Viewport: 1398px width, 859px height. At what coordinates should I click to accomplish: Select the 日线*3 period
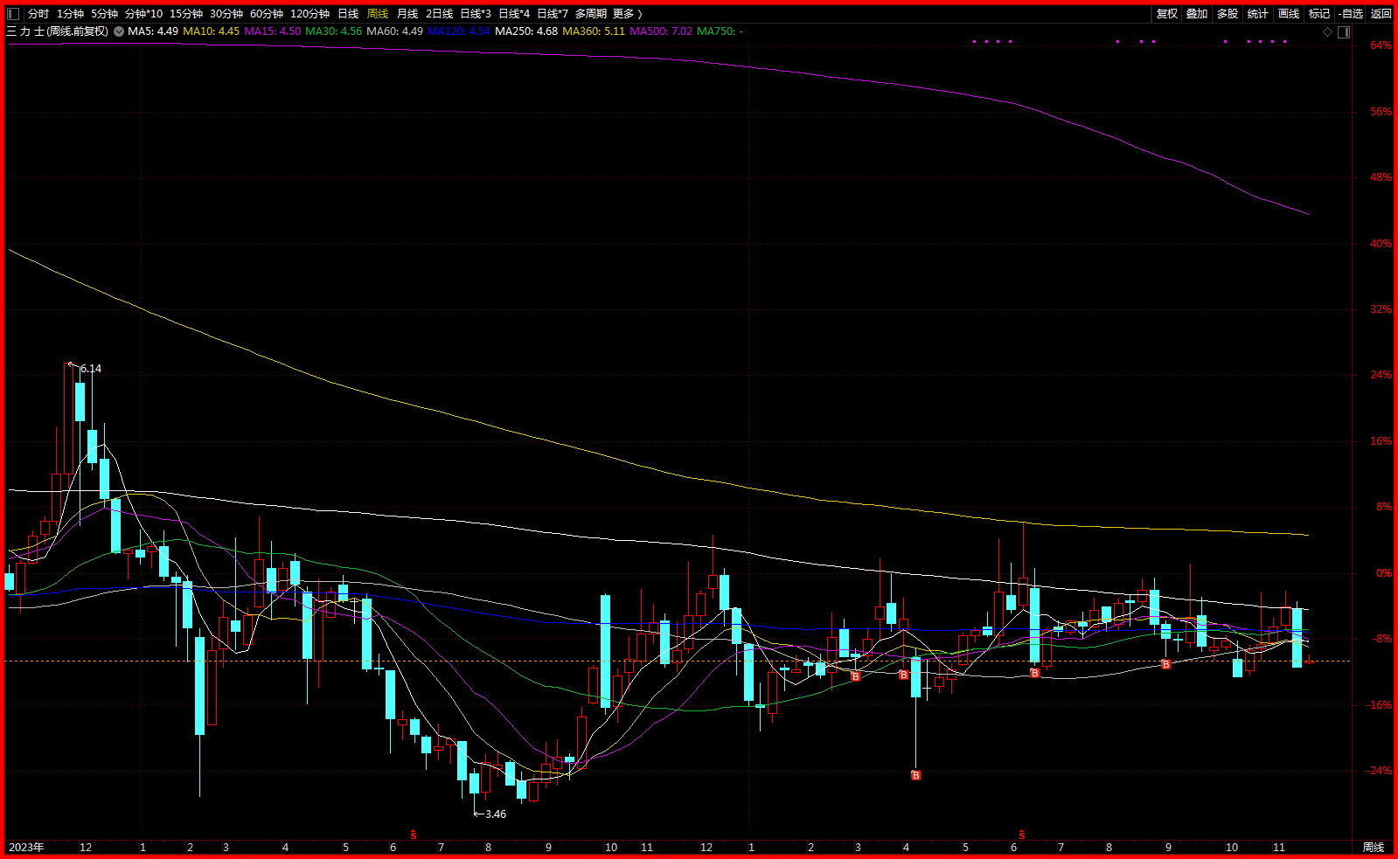(x=476, y=14)
